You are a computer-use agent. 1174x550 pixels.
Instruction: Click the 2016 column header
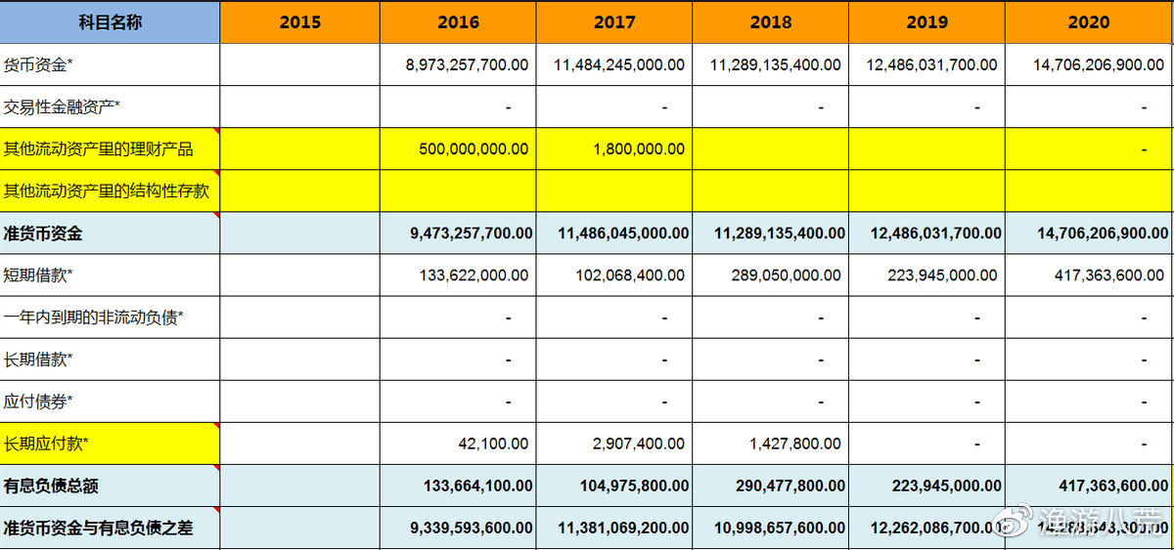[457, 21]
